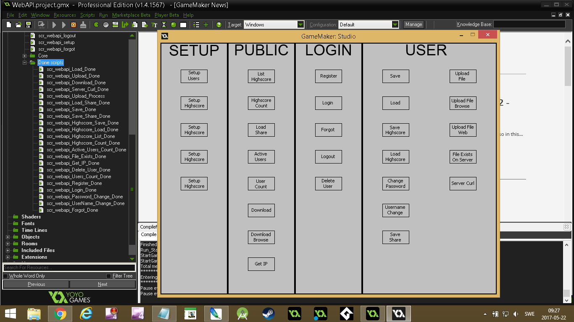Open the Marketplace Beta menu
Viewport: 574px width, 322px height.
131,15
